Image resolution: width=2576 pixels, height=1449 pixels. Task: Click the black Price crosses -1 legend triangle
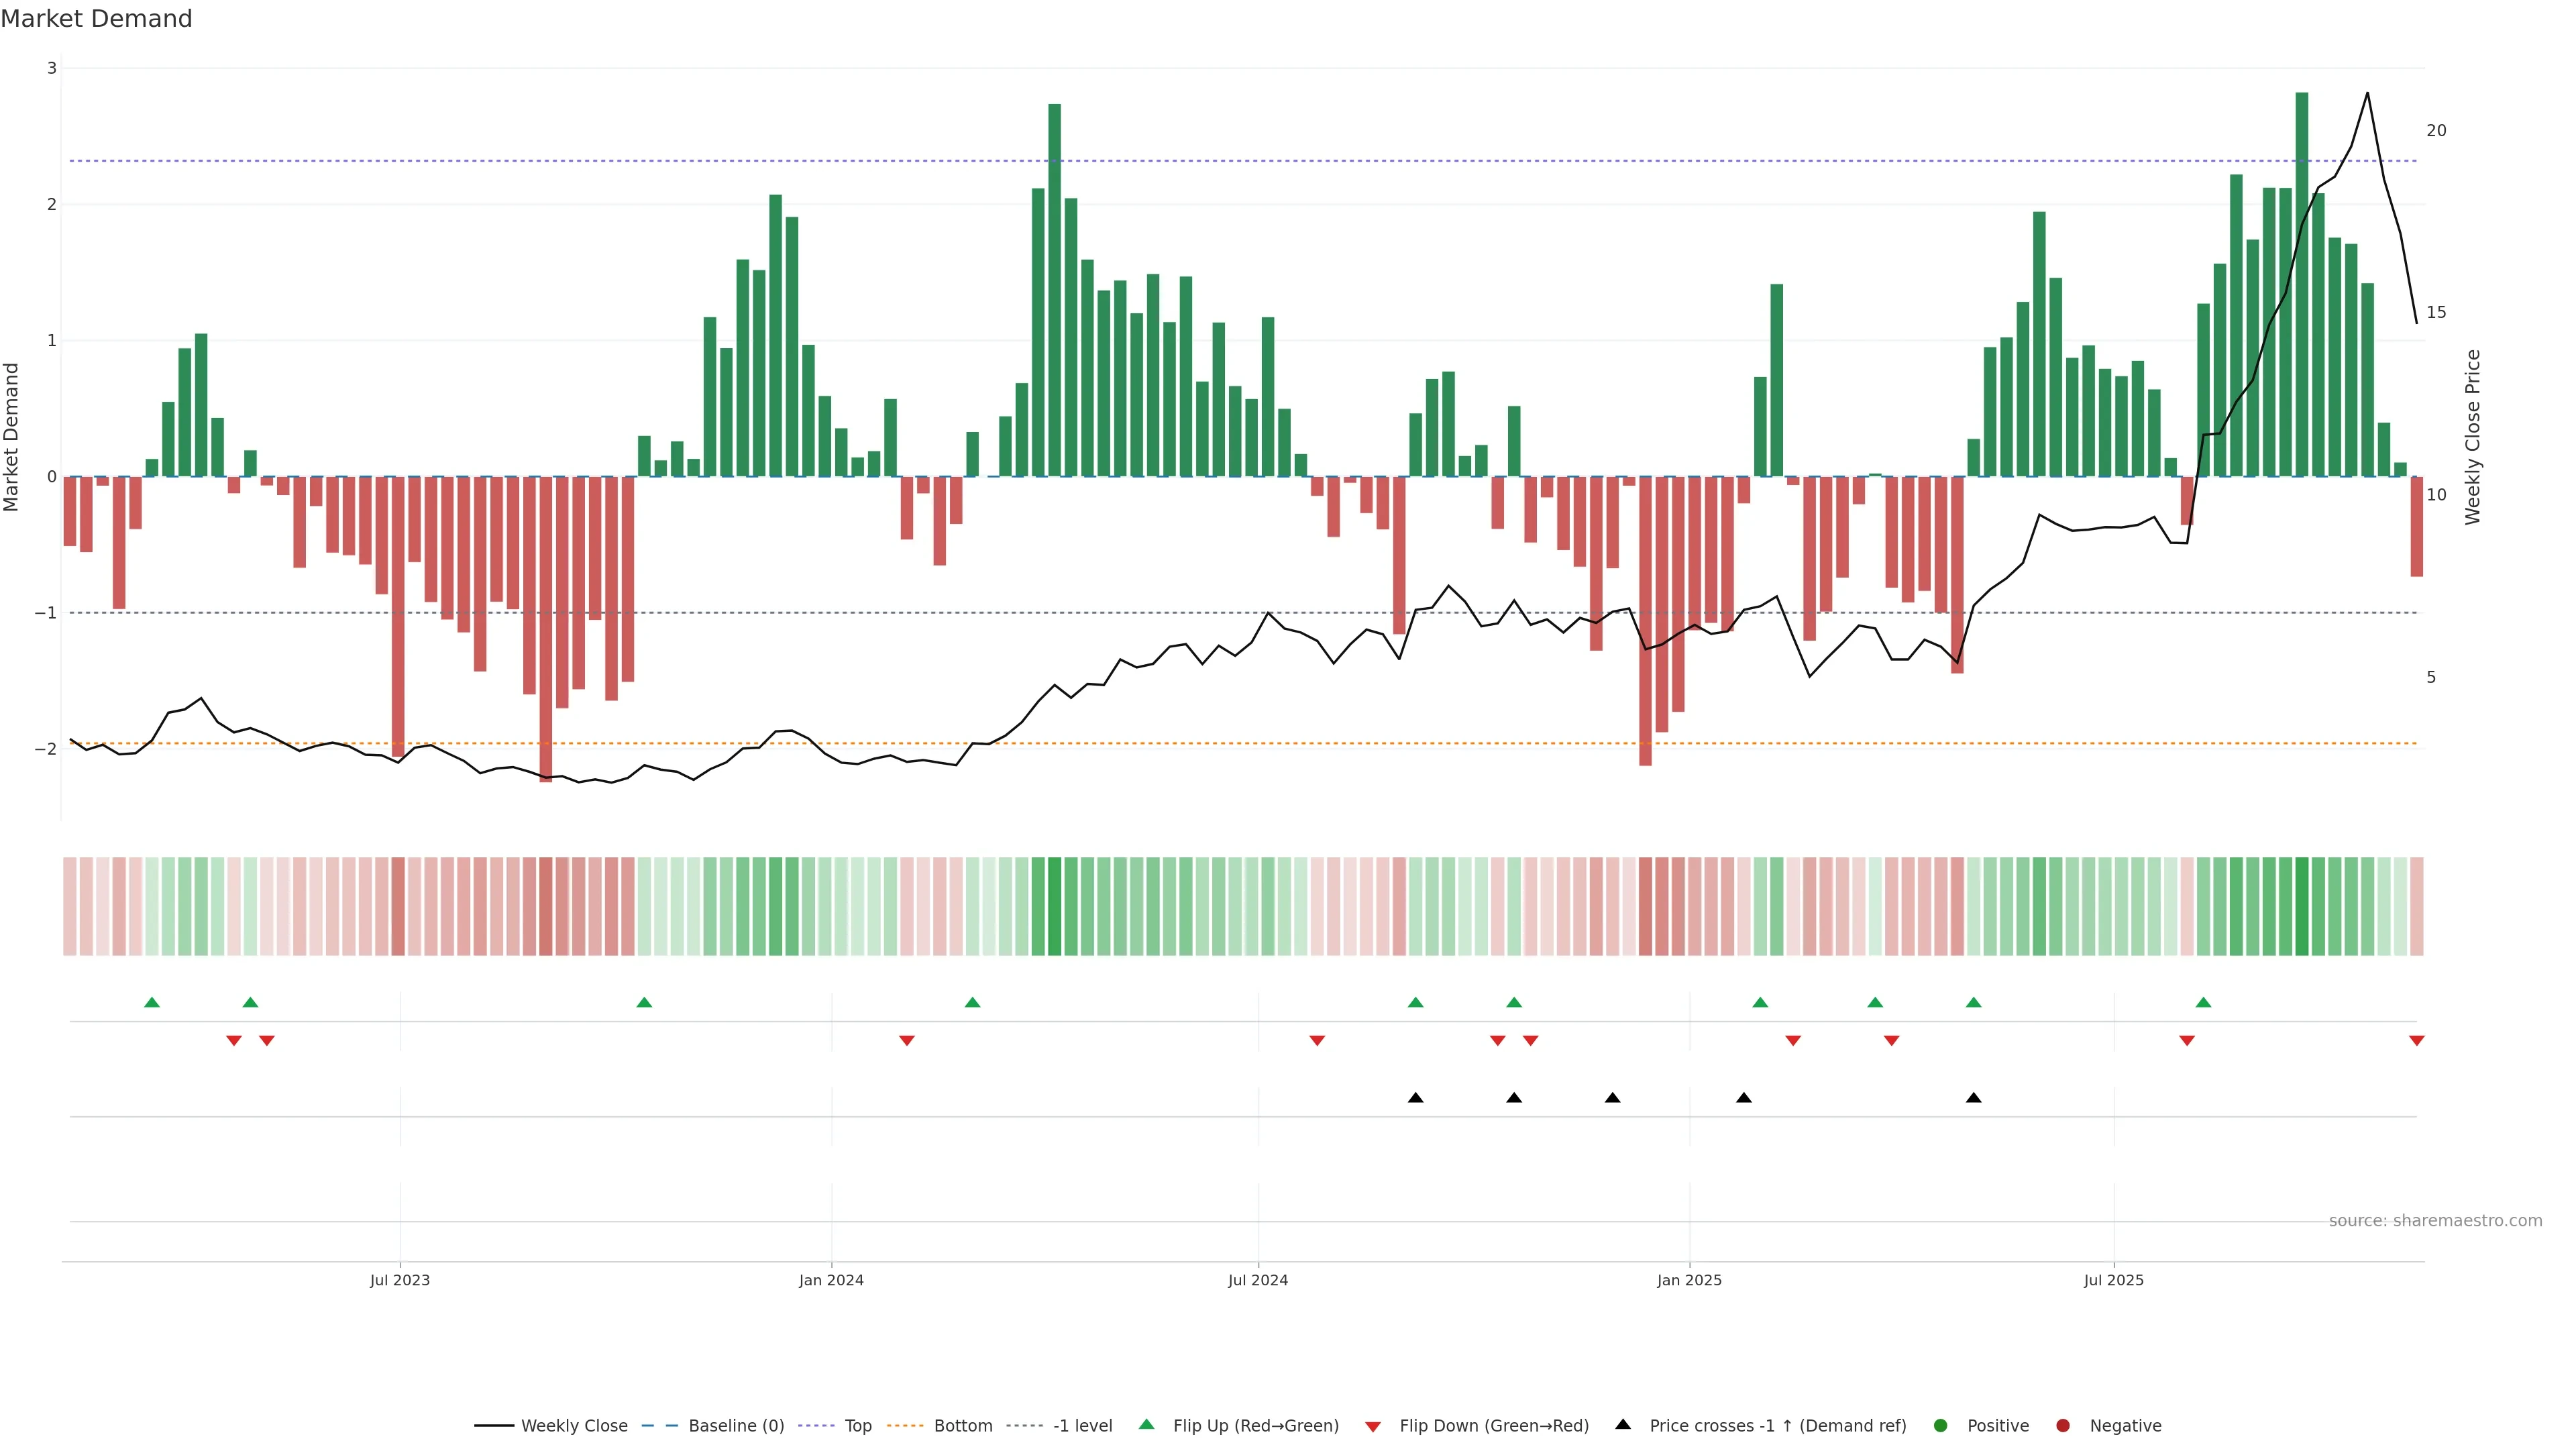pyautogui.click(x=1623, y=1425)
